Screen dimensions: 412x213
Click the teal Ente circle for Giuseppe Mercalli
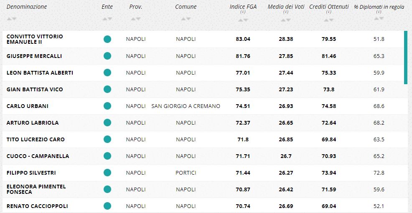pyautogui.click(x=107, y=56)
